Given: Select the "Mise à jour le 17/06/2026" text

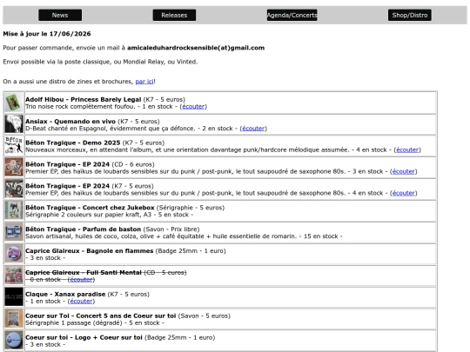Looking at the screenshot, I should click(x=47, y=34).
